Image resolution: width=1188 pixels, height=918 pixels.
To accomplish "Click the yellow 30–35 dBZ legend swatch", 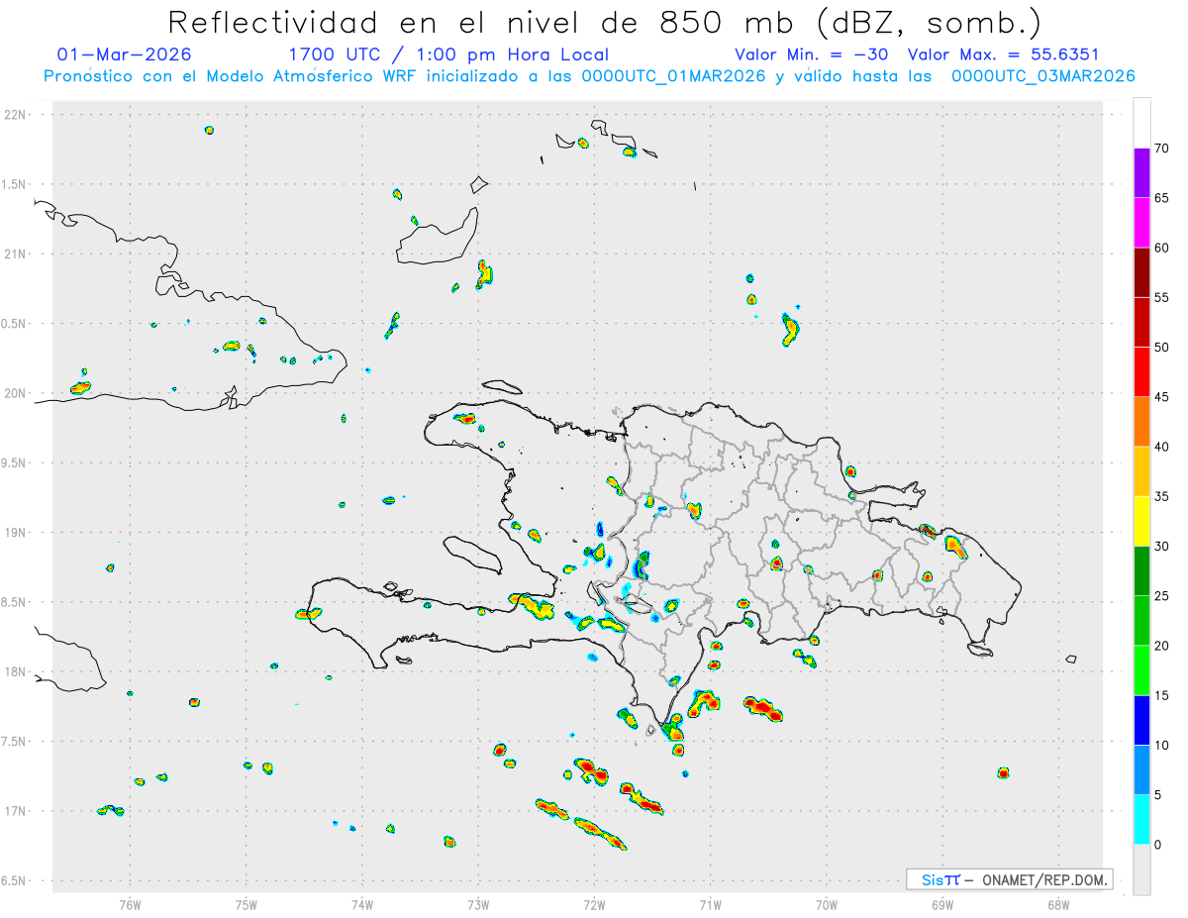I will (1141, 521).
